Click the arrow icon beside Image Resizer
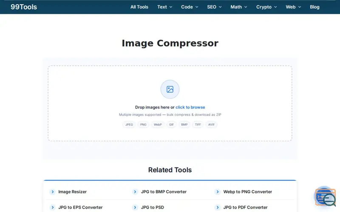The image size is (340, 212). click(x=52, y=192)
